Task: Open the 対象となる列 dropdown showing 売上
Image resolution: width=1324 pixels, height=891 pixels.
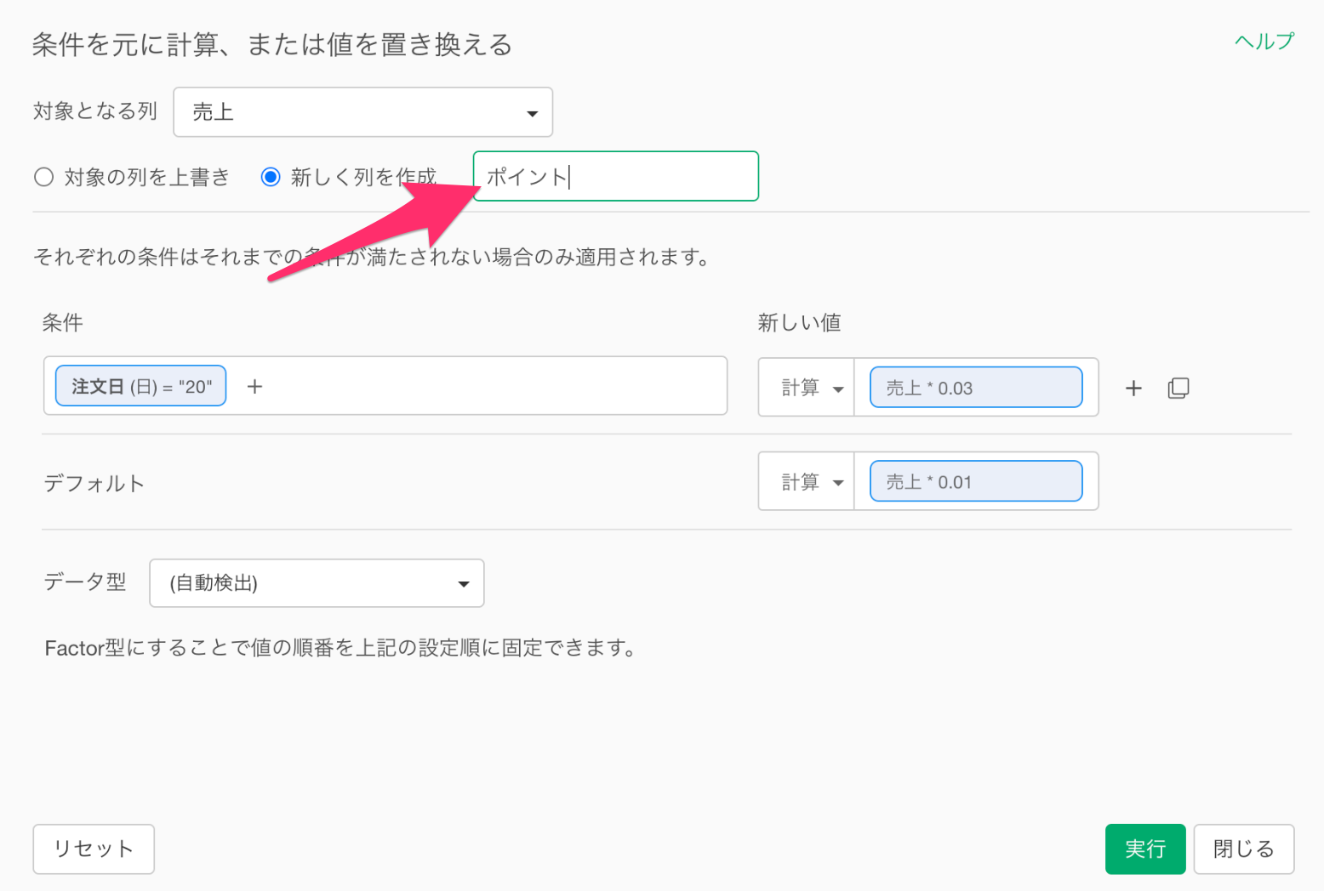Action: point(362,112)
